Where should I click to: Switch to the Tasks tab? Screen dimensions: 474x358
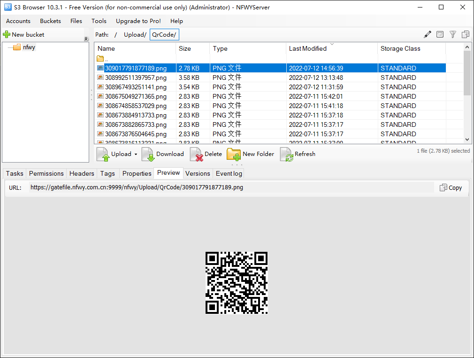click(x=15, y=173)
